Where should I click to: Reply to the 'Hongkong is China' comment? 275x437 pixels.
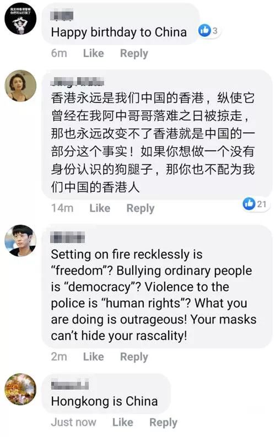163,423
